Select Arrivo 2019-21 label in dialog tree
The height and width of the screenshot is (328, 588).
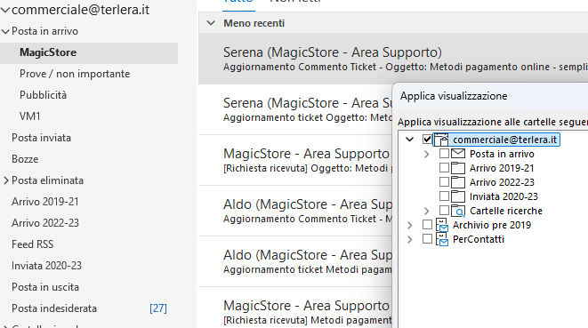pyautogui.click(x=502, y=168)
